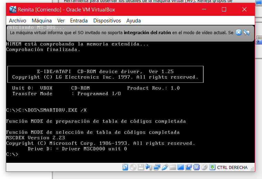Grab the window size grip corner
Screen dimensions: 262x179
(252, 169)
